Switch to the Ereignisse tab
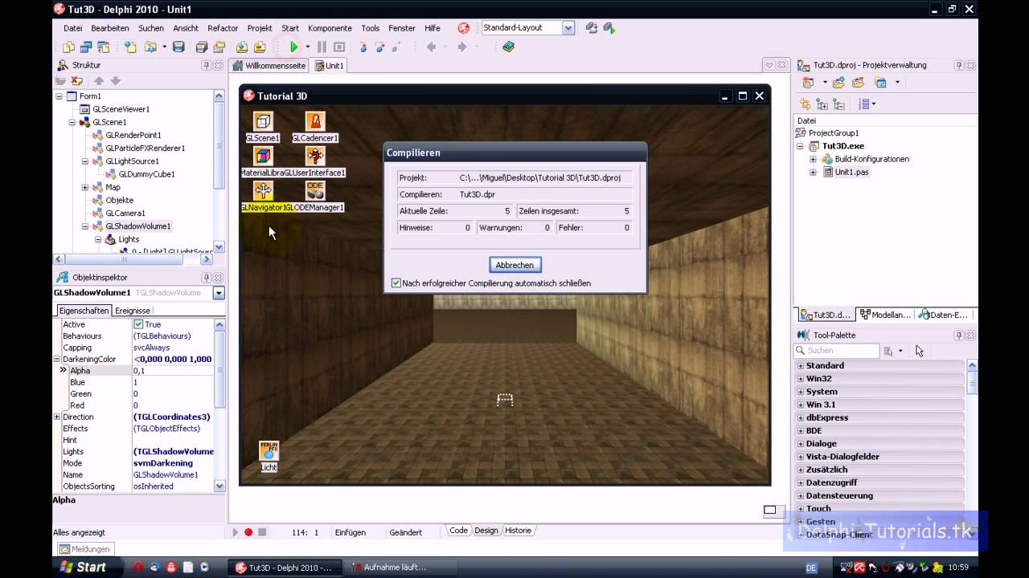This screenshot has width=1029, height=578. click(x=132, y=311)
